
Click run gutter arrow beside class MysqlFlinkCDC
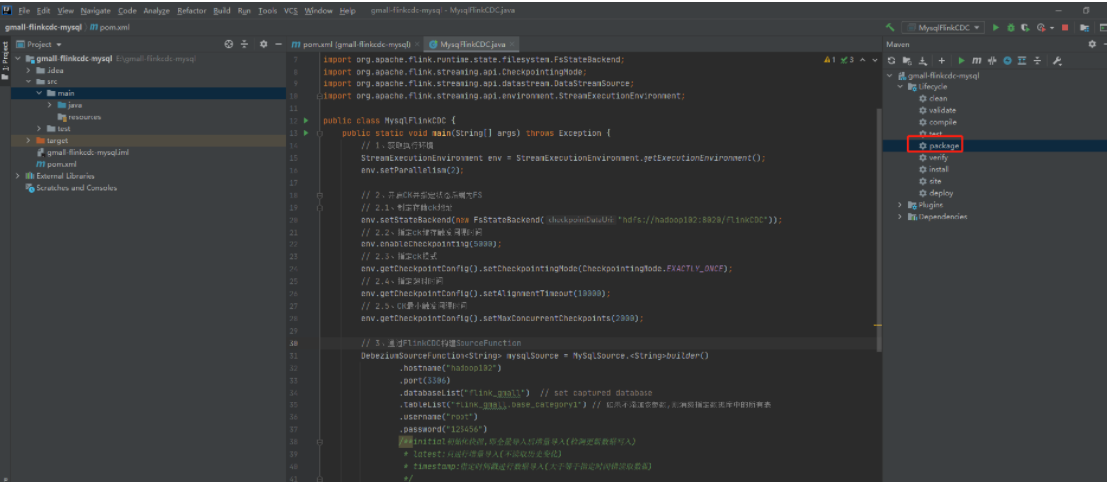pos(306,120)
